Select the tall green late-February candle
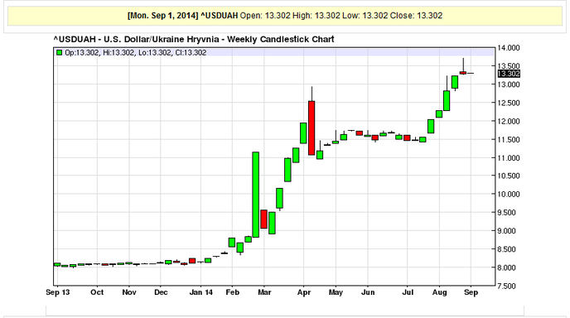Screen dimensions: 570x318 255,195
